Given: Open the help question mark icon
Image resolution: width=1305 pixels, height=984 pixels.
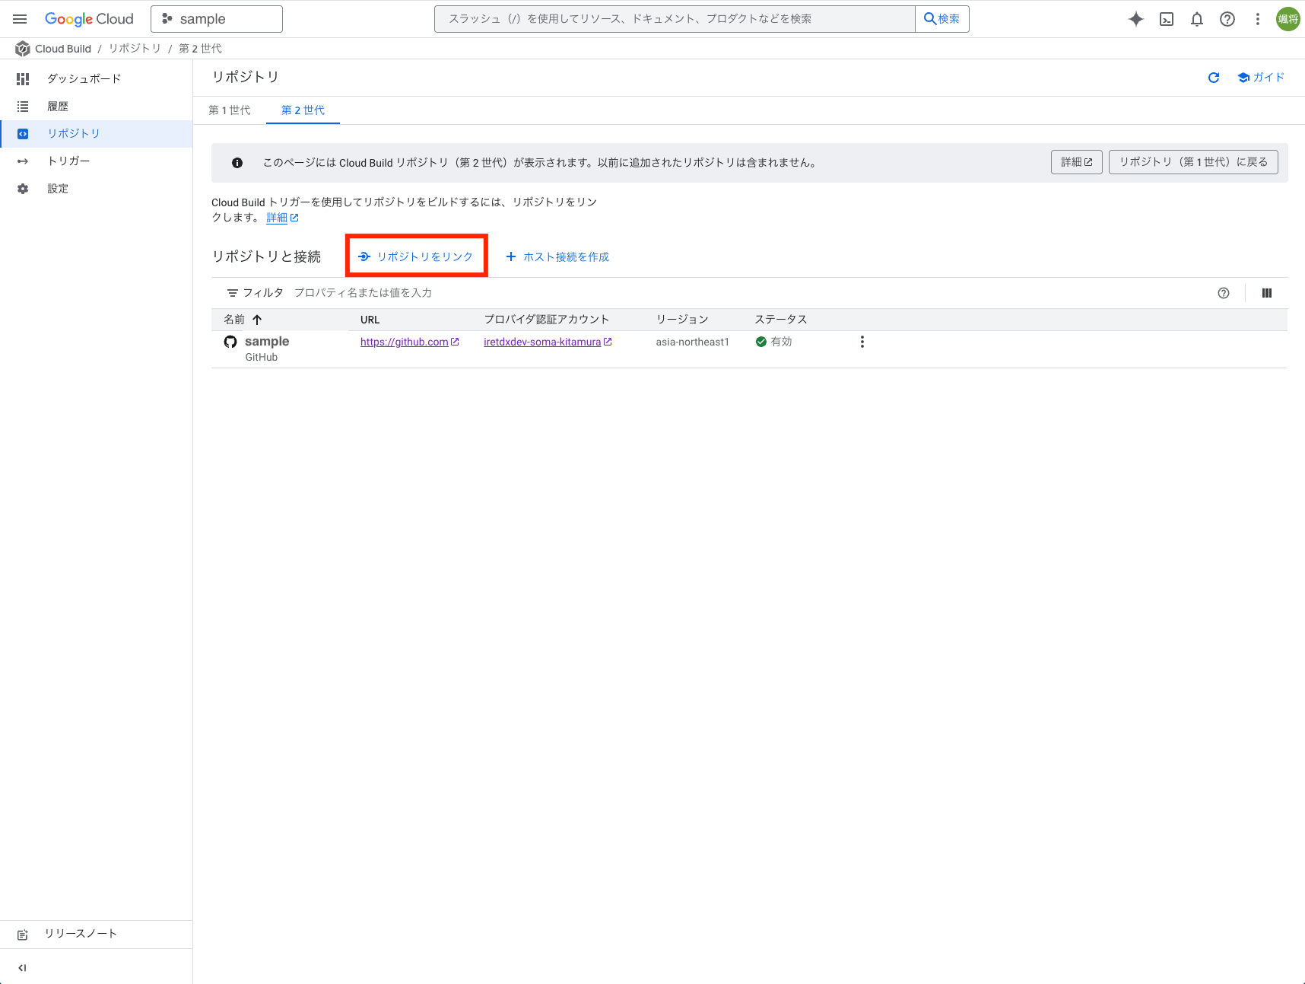Looking at the screenshot, I should (1227, 19).
